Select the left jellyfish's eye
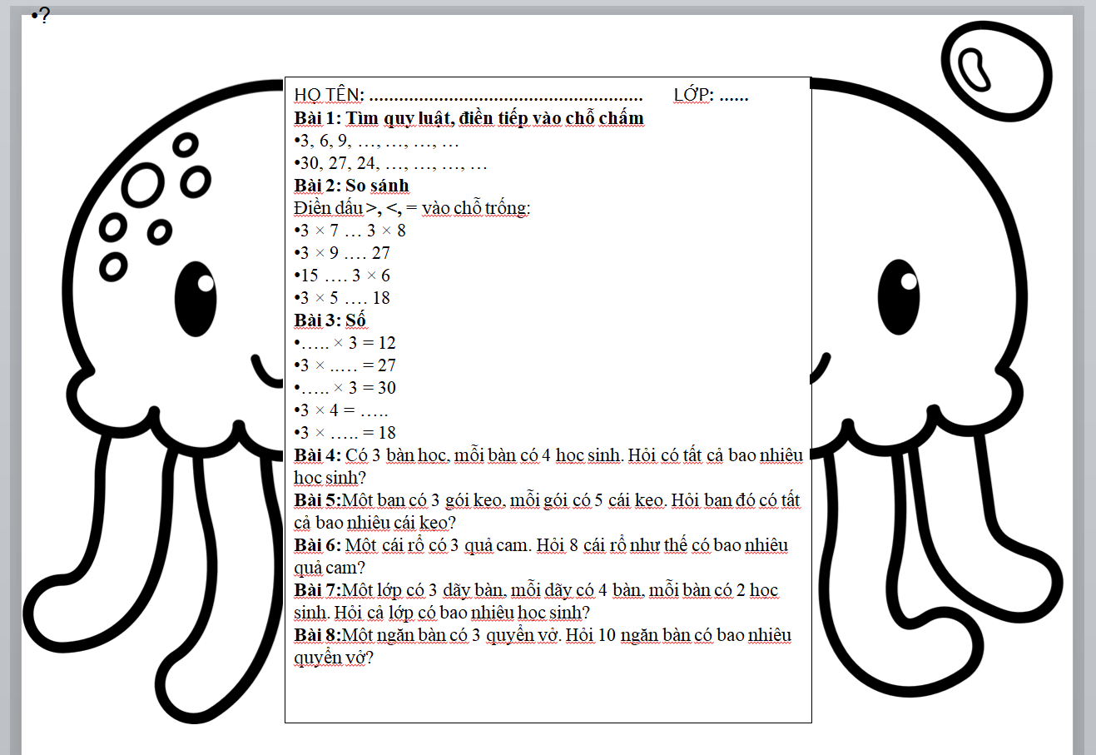 [196, 299]
